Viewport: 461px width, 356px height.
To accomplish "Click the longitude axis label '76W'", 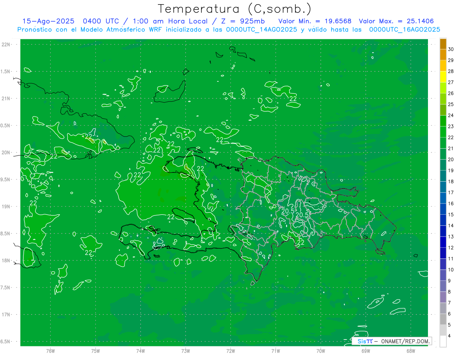I will (50, 351).
